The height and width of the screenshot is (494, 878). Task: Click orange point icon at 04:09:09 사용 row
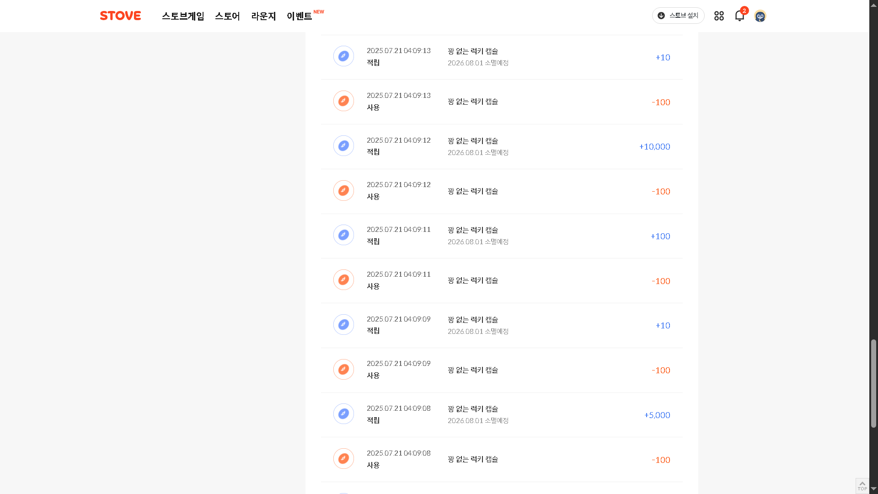(x=343, y=370)
